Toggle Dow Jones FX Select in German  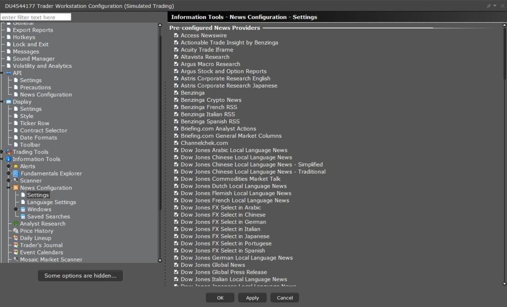[x=176, y=222]
